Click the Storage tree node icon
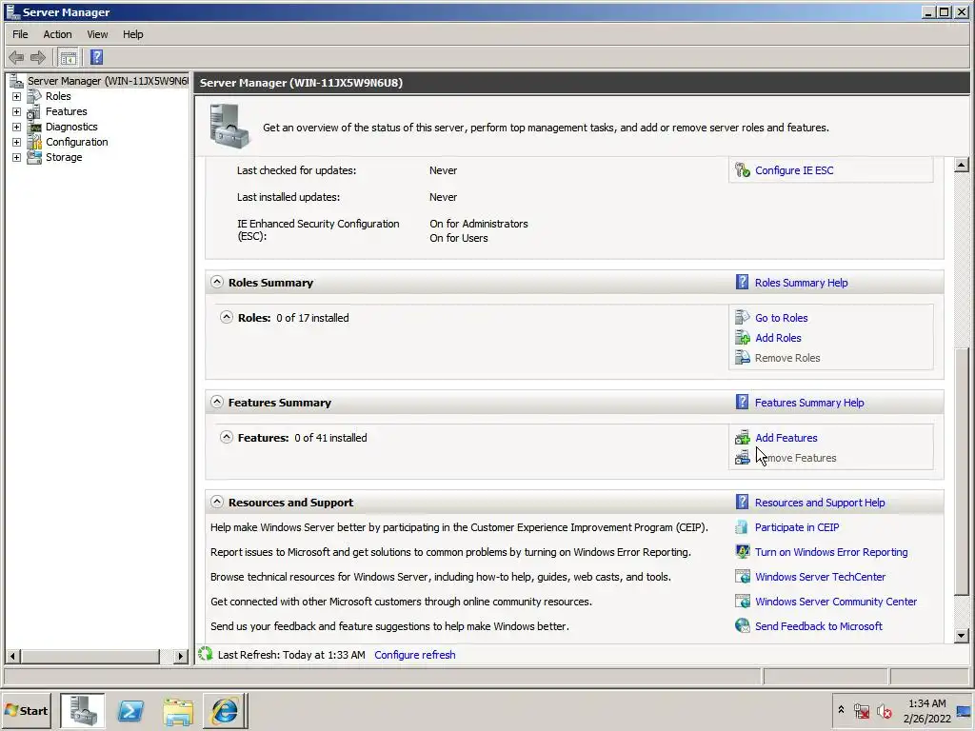The image size is (975, 731). [35, 157]
